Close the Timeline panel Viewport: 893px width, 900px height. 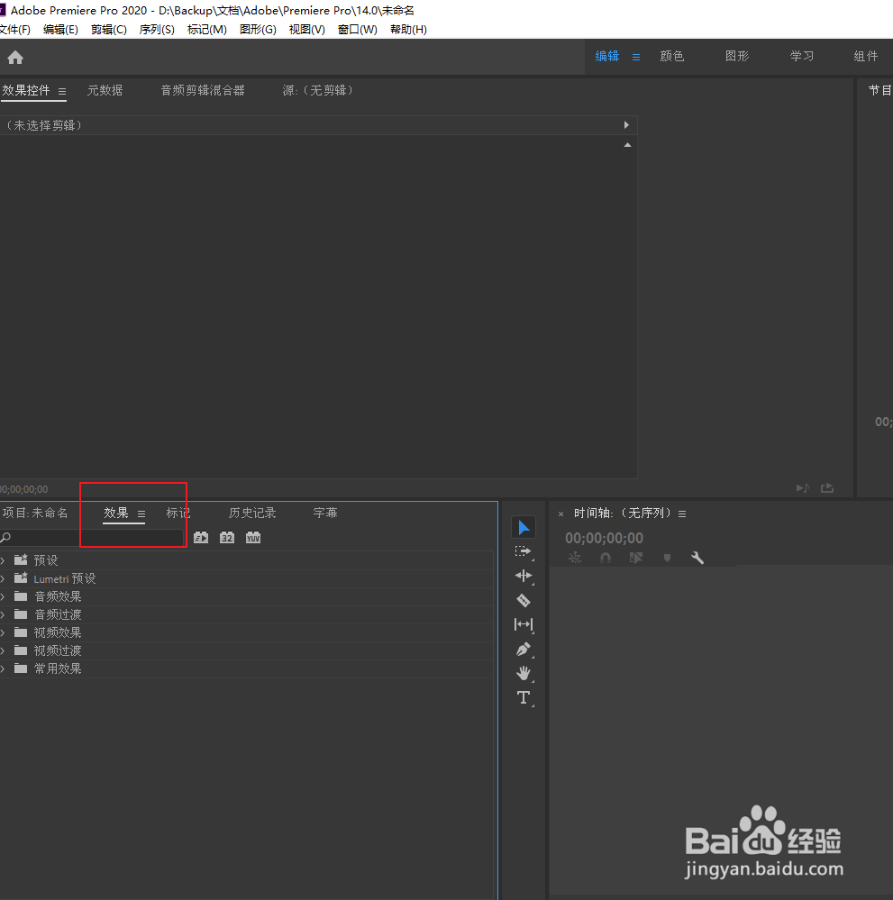point(561,514)
